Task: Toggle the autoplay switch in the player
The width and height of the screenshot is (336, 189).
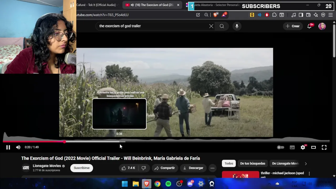Action: click(x=281, y=148)
